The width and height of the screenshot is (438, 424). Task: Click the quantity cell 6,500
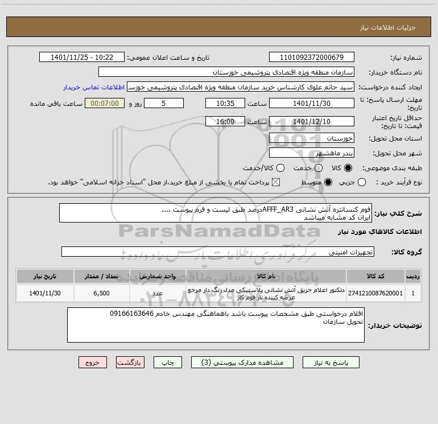102,293
